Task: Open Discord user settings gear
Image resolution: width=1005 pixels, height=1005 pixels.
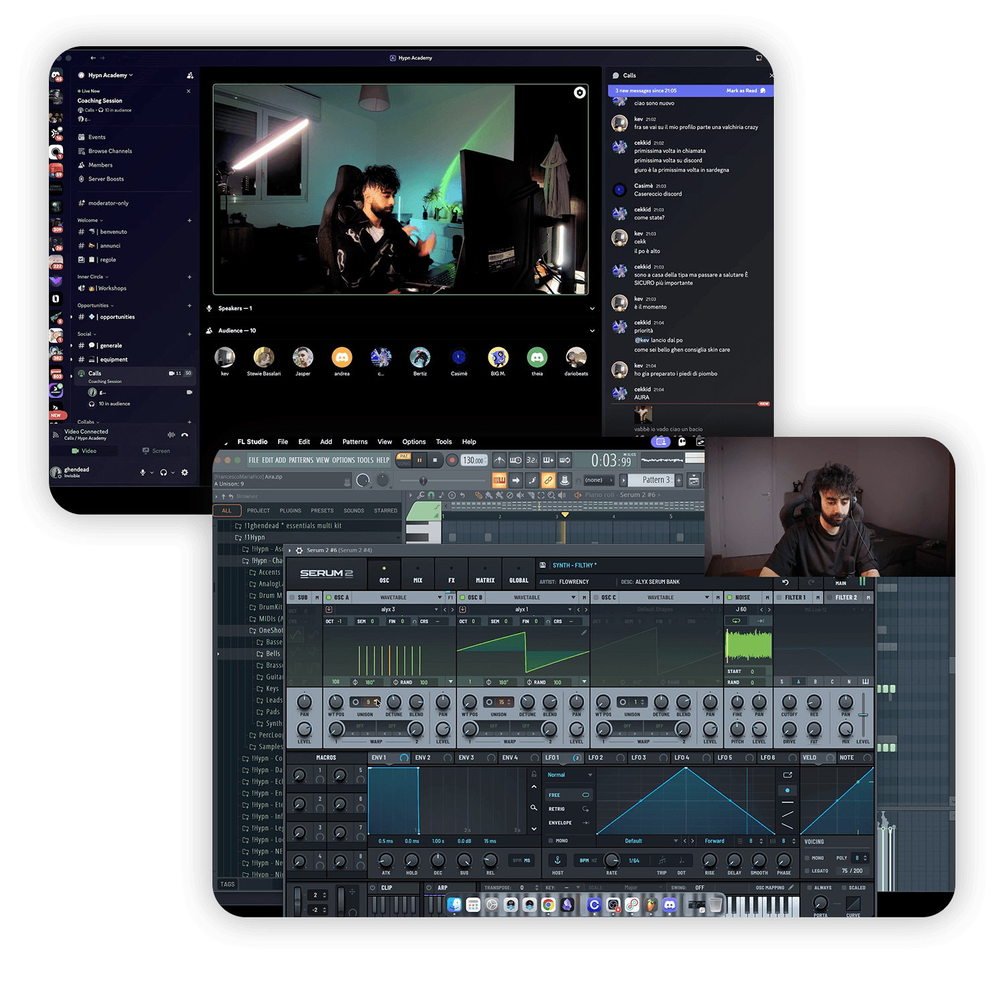Action: tap(185, 472)
